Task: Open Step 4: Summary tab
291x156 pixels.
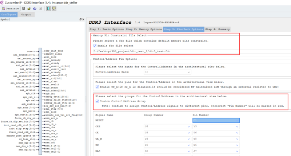Action: pyautogui.click(x=218, y=29)
